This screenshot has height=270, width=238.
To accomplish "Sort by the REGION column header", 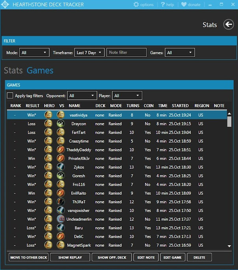I will [x=202, y=106].
